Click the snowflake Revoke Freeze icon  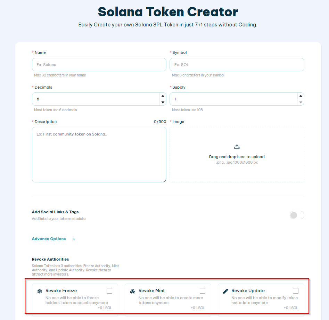click(40, 291)
